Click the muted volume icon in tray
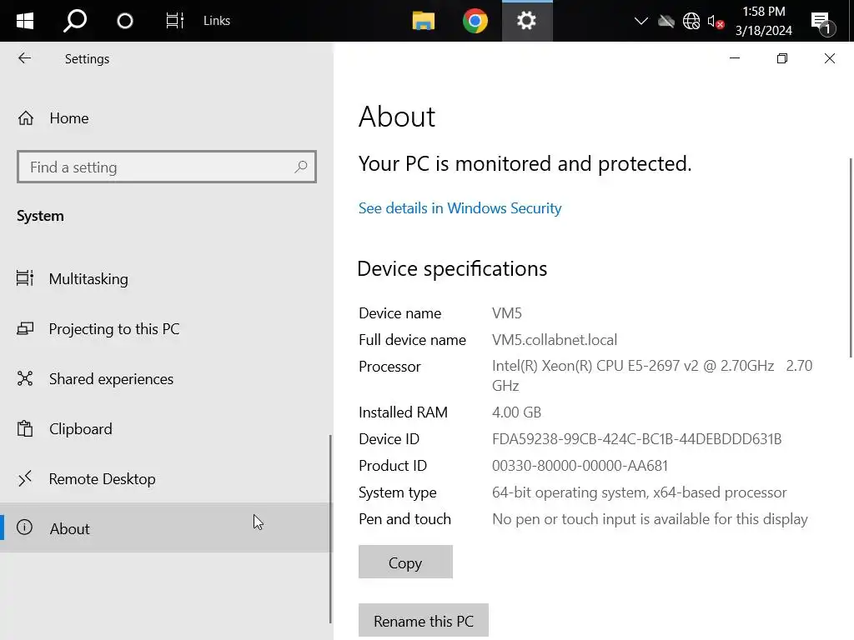 pyautogui.click(x=715, y=22)
